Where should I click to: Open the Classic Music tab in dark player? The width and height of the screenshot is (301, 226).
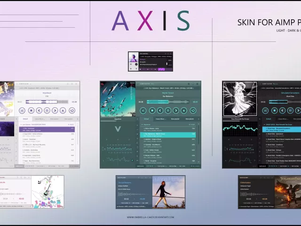click(x=283, y=119)
